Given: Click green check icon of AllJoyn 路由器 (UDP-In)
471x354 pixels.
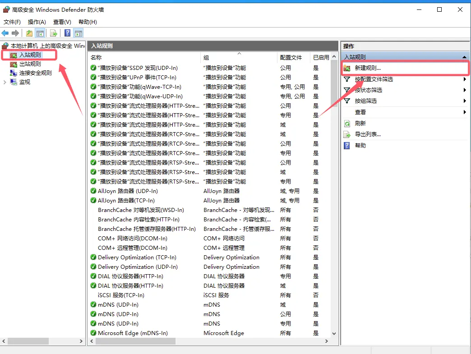Looking at the screenshot, I should 93,191.
